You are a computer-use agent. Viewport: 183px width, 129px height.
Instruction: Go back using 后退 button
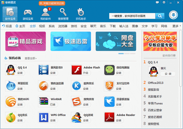click(7, 26)
